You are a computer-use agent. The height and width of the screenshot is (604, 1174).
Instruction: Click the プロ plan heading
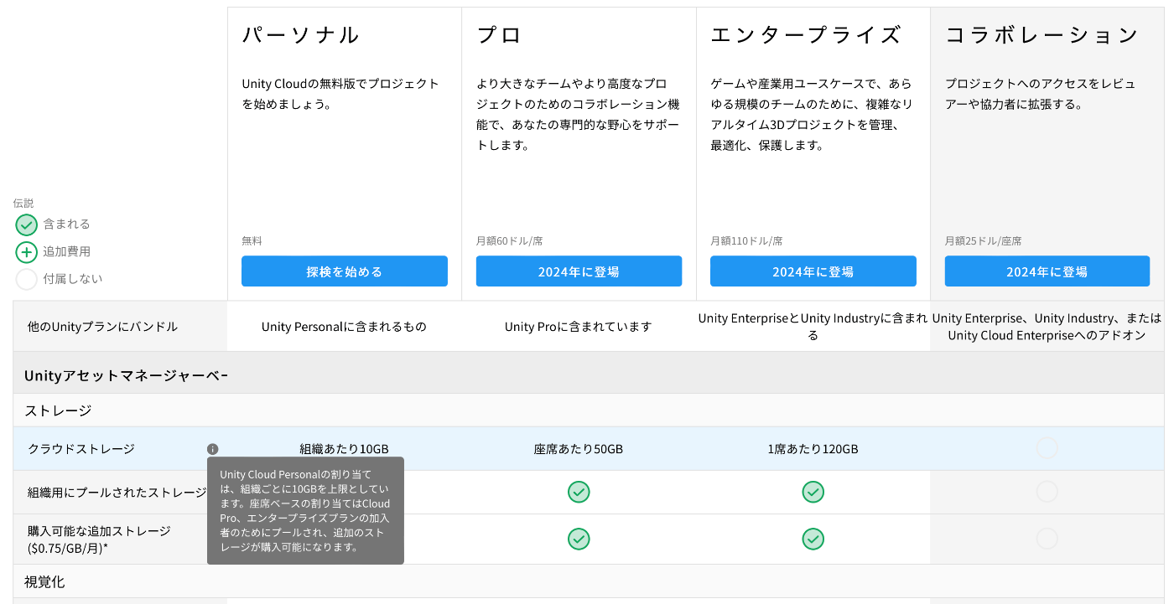pos(499,35)
